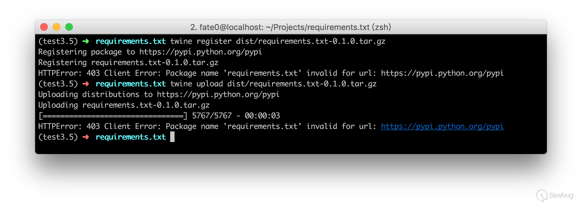Viewport: 582px width, 204px height.
Task: Click first HTTPError 403 Client Error line
Action: click(x=271, y=73)
